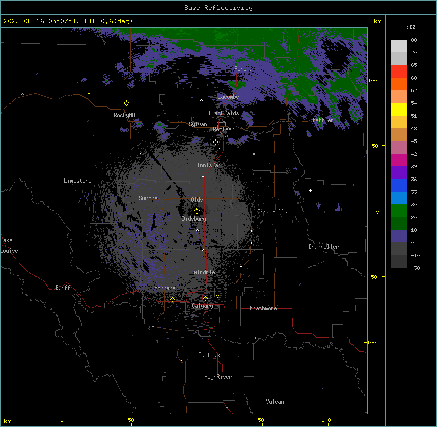Click yellow V marker beside Calgary diamond
Image resolution: width=437 pixels, height=427 pixels.
click(217, 296)
